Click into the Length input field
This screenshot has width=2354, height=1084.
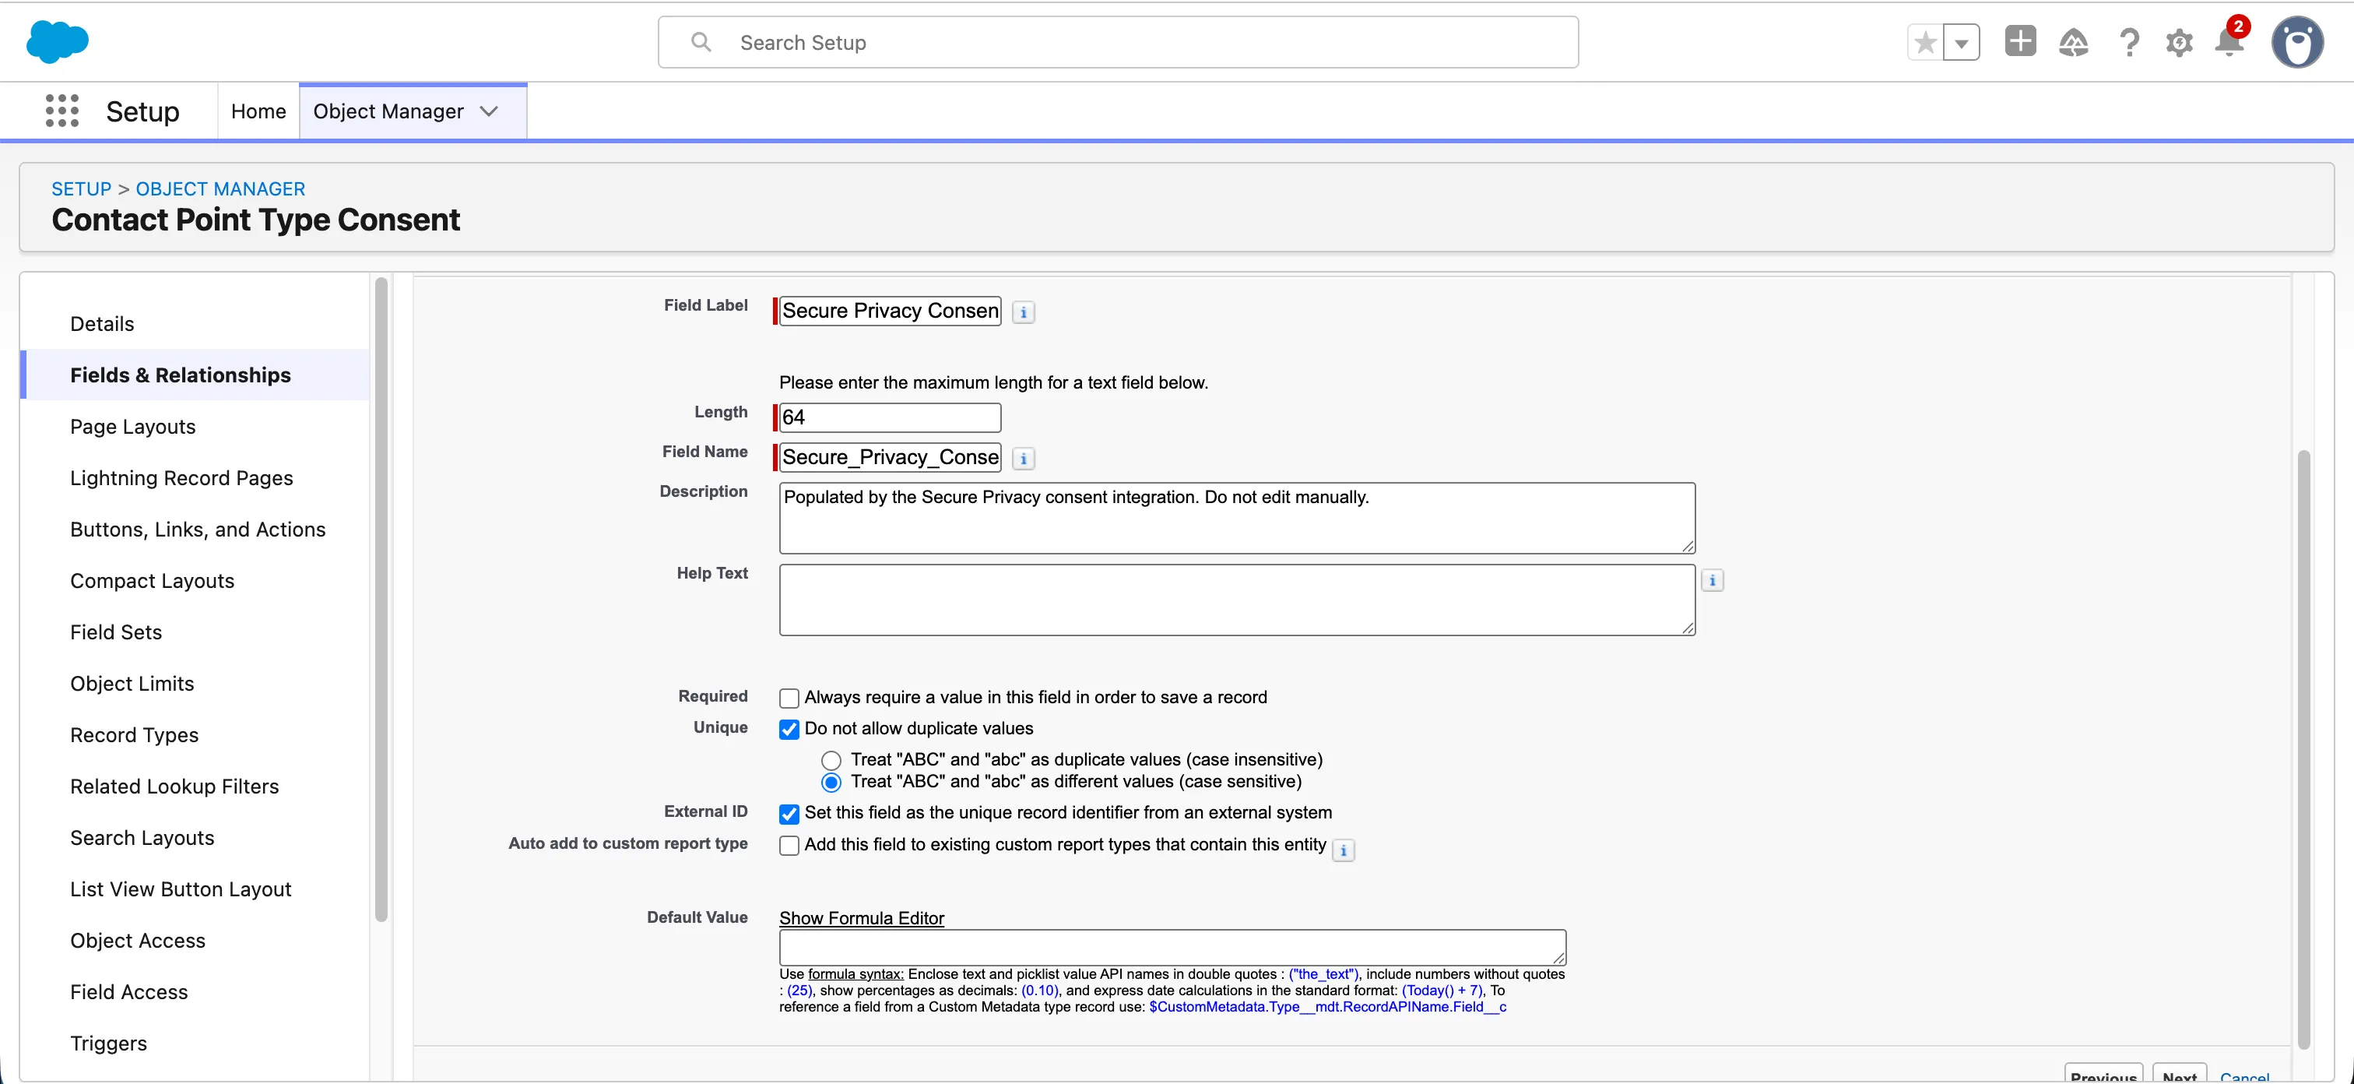pos(890,417)
